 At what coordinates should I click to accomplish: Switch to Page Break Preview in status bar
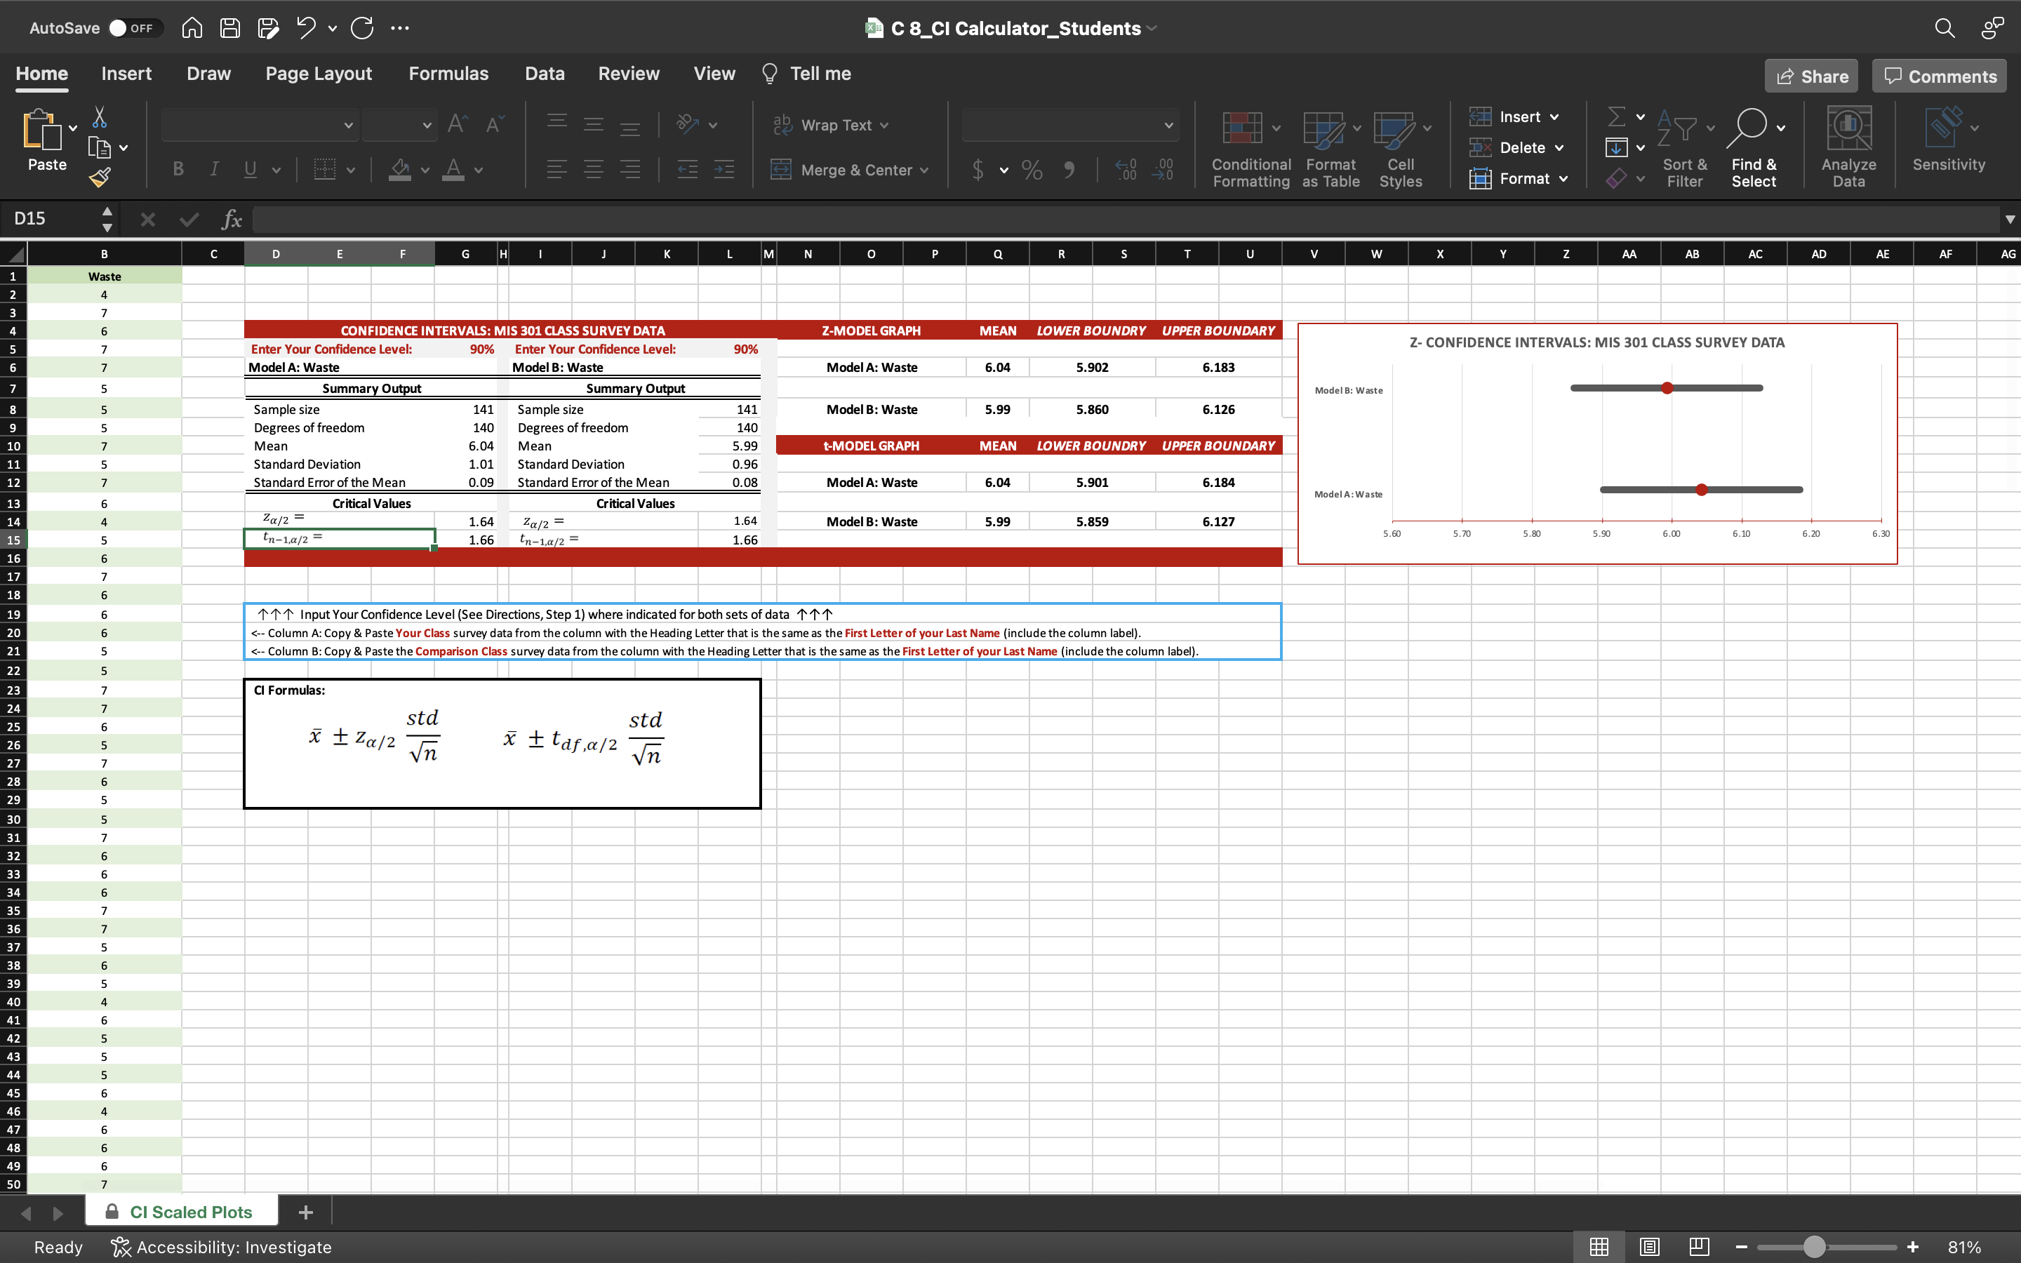pyautogui.click(x=1699, y=1246)
